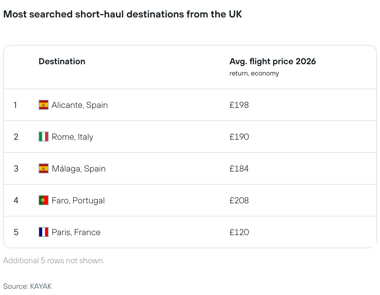Click the Faro, Portugal destination name
The width and height of the screenshot is (380, 295).
[x=78, y=201]
